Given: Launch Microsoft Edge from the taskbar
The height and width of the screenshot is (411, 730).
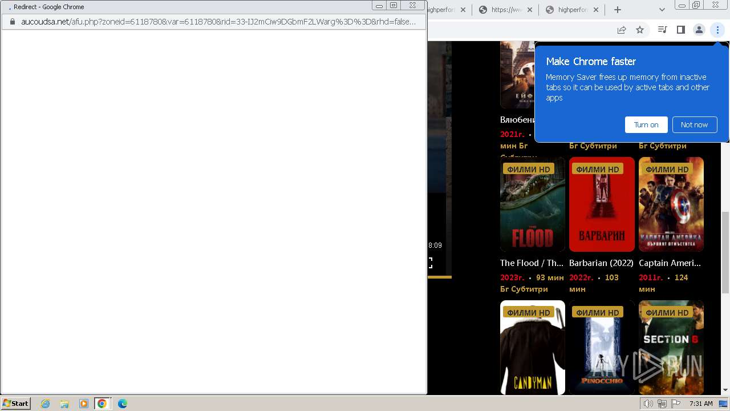Looking at the screenshot, I should point(122,404).
